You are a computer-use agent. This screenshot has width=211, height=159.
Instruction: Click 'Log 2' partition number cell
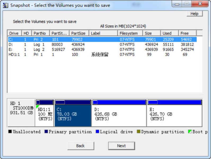pyautogui.click(x=39, y=50)
